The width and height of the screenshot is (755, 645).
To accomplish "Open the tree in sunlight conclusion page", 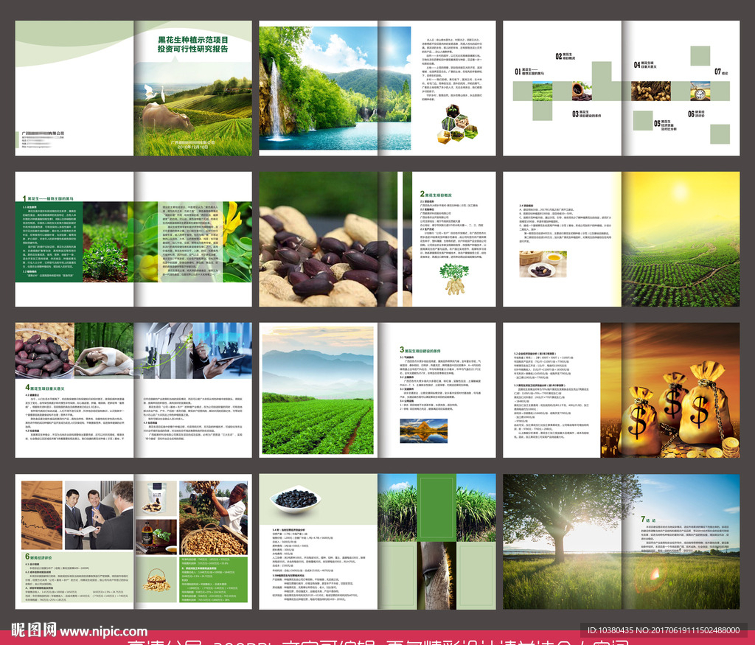I will point(562,542).
